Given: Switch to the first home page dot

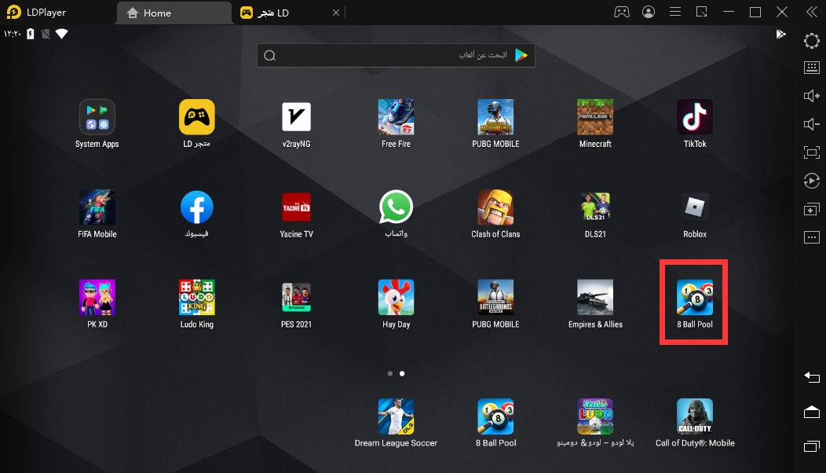Looking at the screenshot, I should [x=389, y=373].
